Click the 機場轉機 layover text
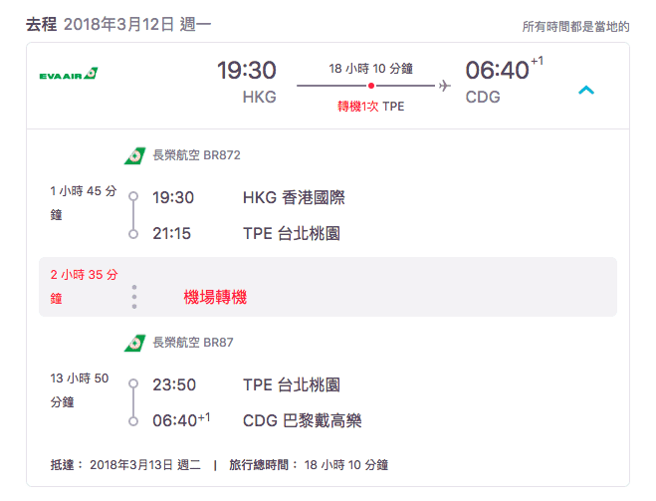Viewport: 656px width, 501px height. tap(215, 297)
